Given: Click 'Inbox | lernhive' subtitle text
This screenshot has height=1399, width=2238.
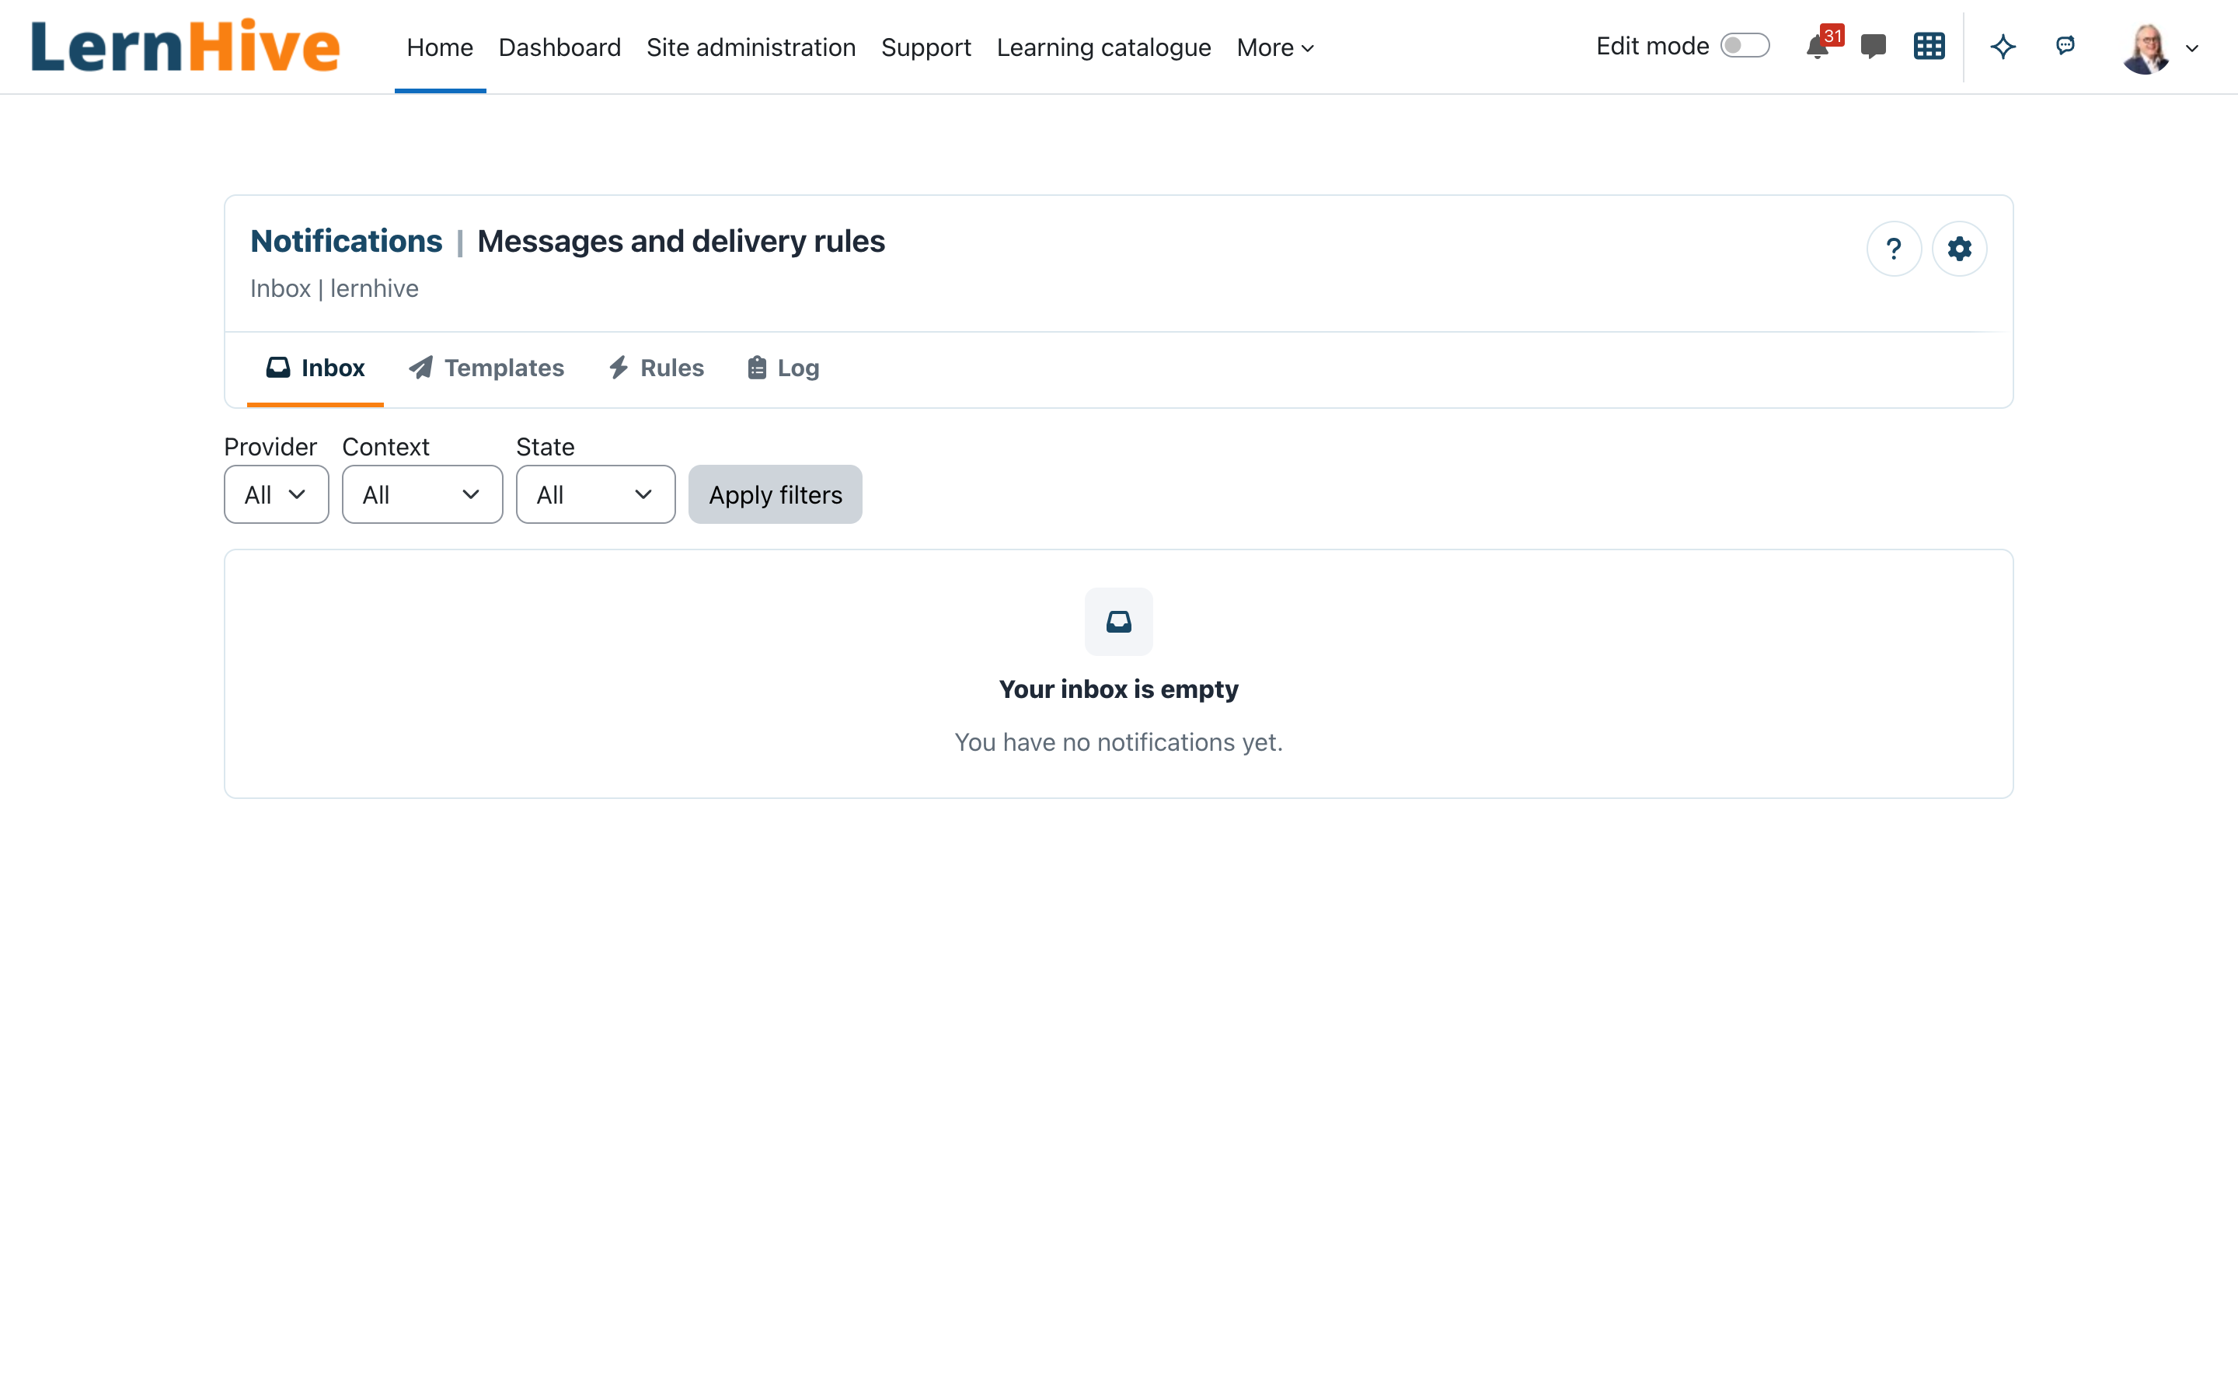Looking at the screenshot, I should coord(335,288).
